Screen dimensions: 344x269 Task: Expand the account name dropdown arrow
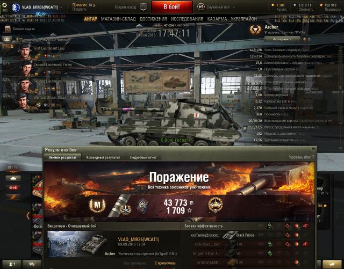point(61,7)
